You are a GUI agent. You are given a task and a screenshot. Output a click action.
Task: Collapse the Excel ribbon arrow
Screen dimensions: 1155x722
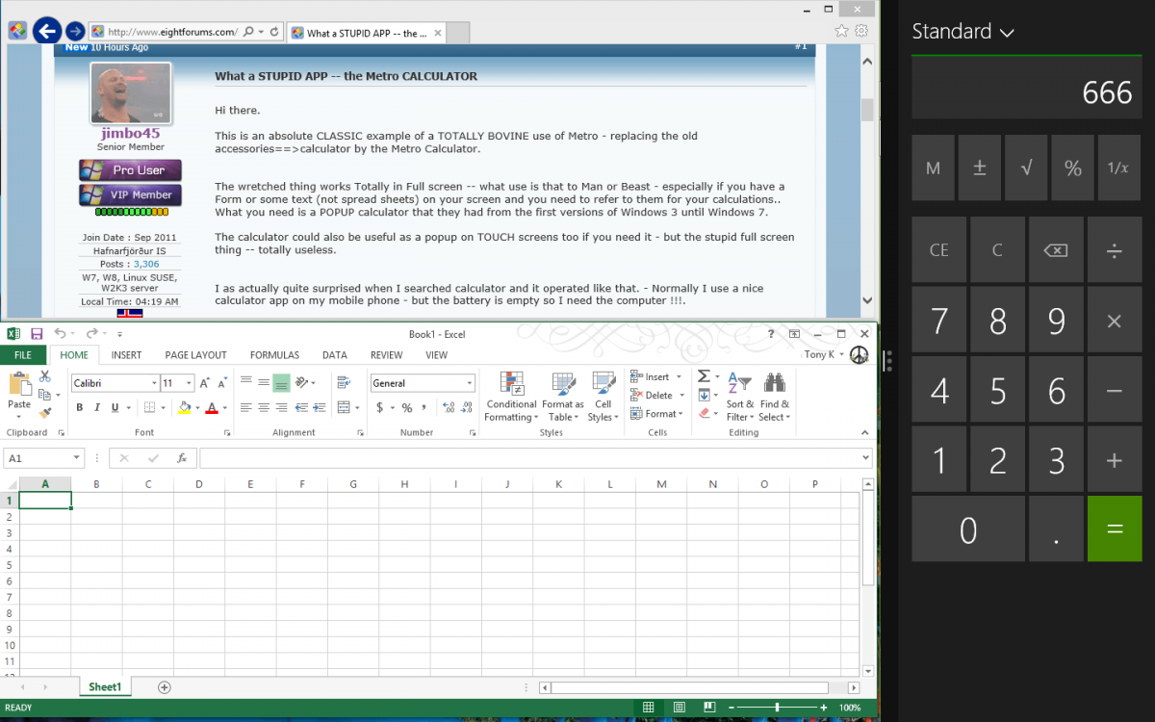(866, 433)
